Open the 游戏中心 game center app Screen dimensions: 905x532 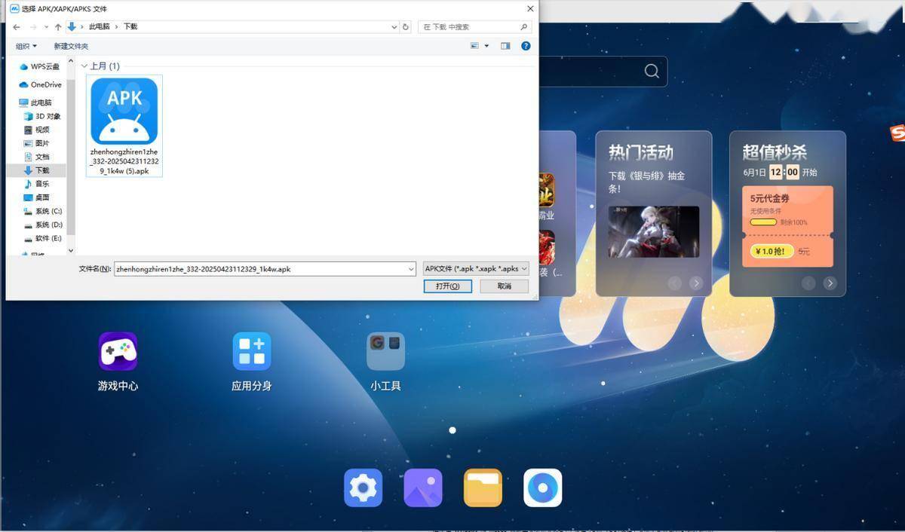[117, 350]
